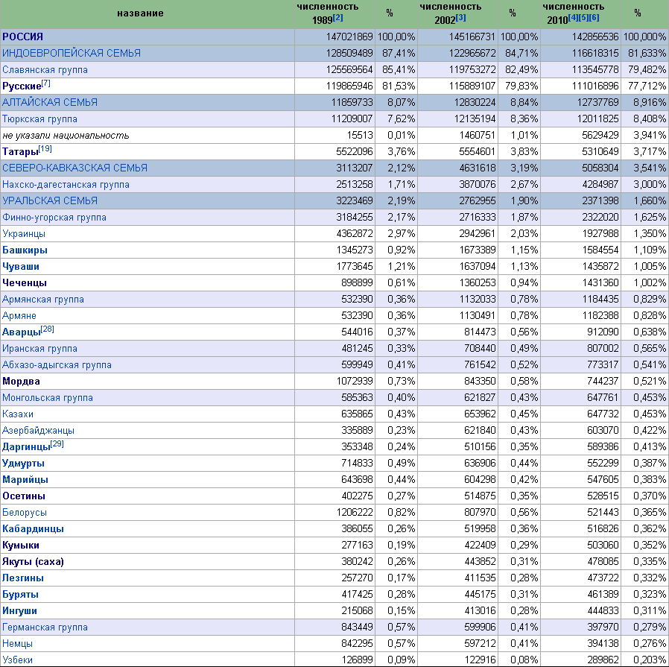Open Армянская группа link

(x=43, y=300)
